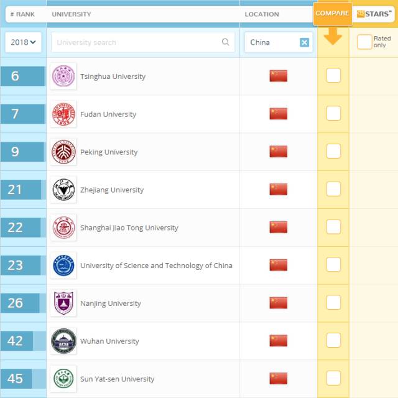Tick compare checkbox for Zhejiang University
This screenshot has height=398, width=398.
pyautogui.click(x=333, y=189)
